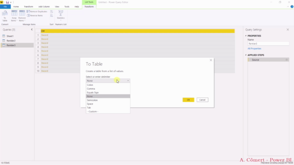294x165 pixels.
Task: Click Reverse Items in the ribbon
Action: tap(35, 16)
